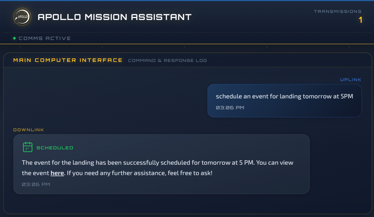Select the Transmissions label
Screen dimensions: 374x217
click(x=338, y=12)
